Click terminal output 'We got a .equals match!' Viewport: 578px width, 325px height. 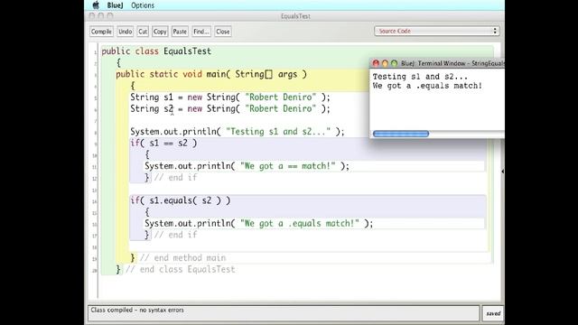(x=427, y=86)
